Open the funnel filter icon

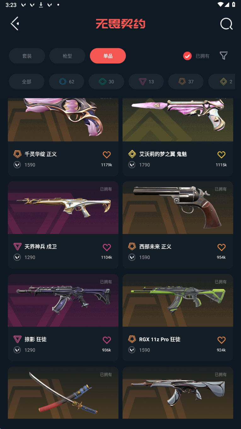(224, 56)
